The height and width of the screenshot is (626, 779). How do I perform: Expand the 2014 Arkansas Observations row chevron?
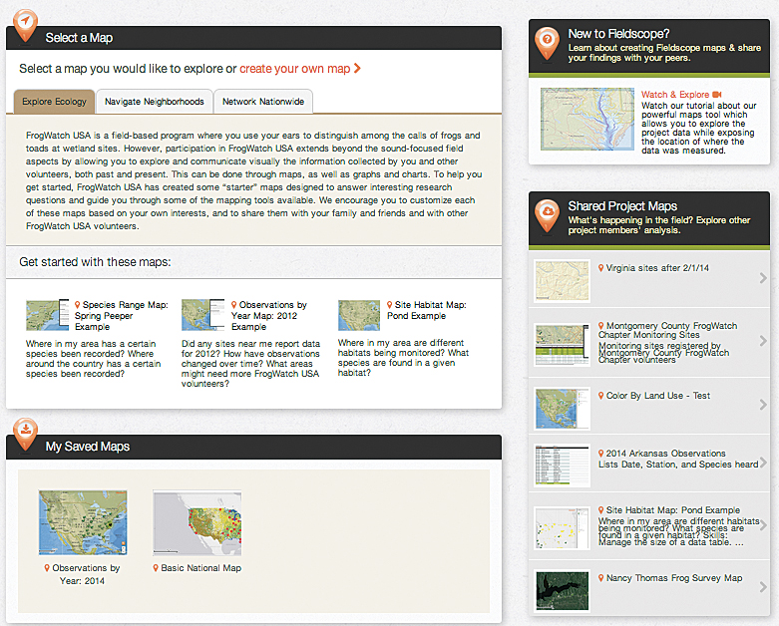763,463
